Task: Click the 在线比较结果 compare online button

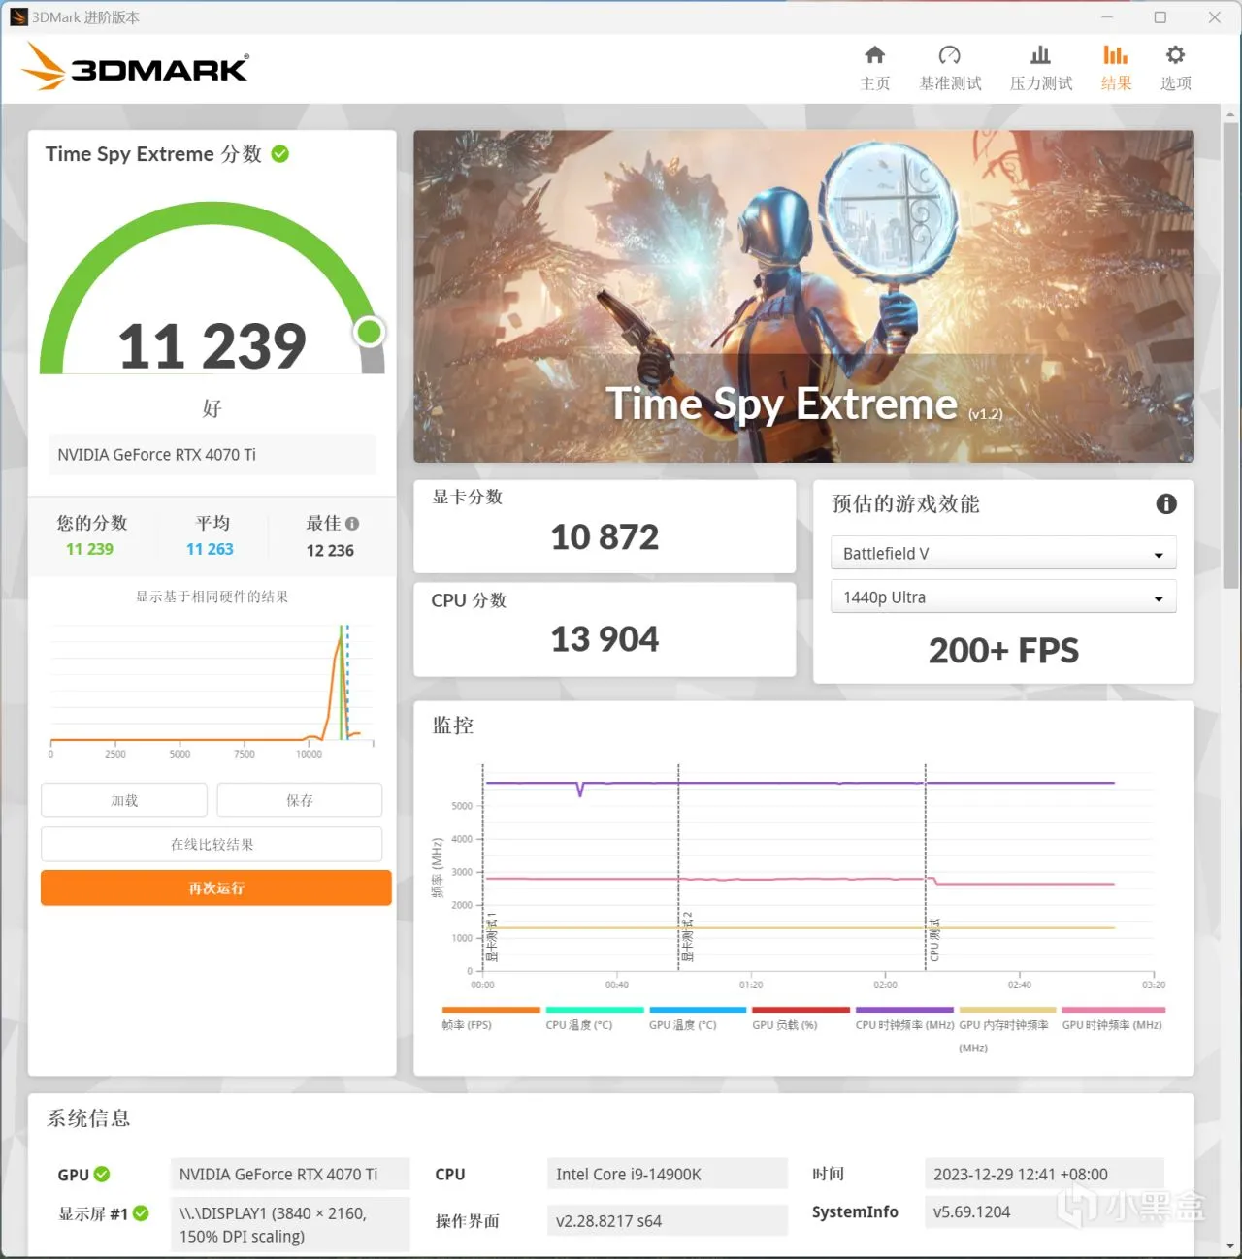Action: (212, 844)
